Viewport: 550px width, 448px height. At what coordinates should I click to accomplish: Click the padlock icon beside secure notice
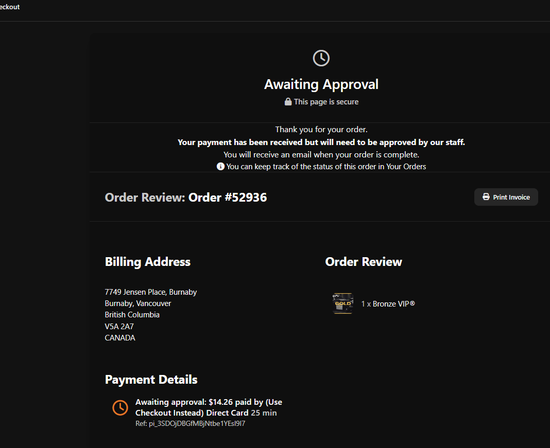[288, 102]
